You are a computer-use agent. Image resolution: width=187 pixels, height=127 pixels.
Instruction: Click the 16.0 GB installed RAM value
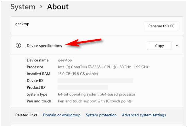pyautogui.click(x=78, y=74)
